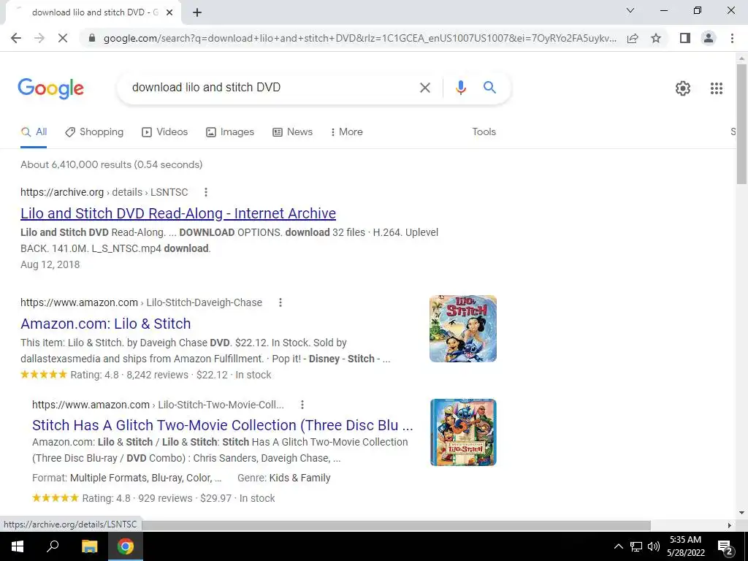
Task: Open the search Tools options
Action: [484, 132]
